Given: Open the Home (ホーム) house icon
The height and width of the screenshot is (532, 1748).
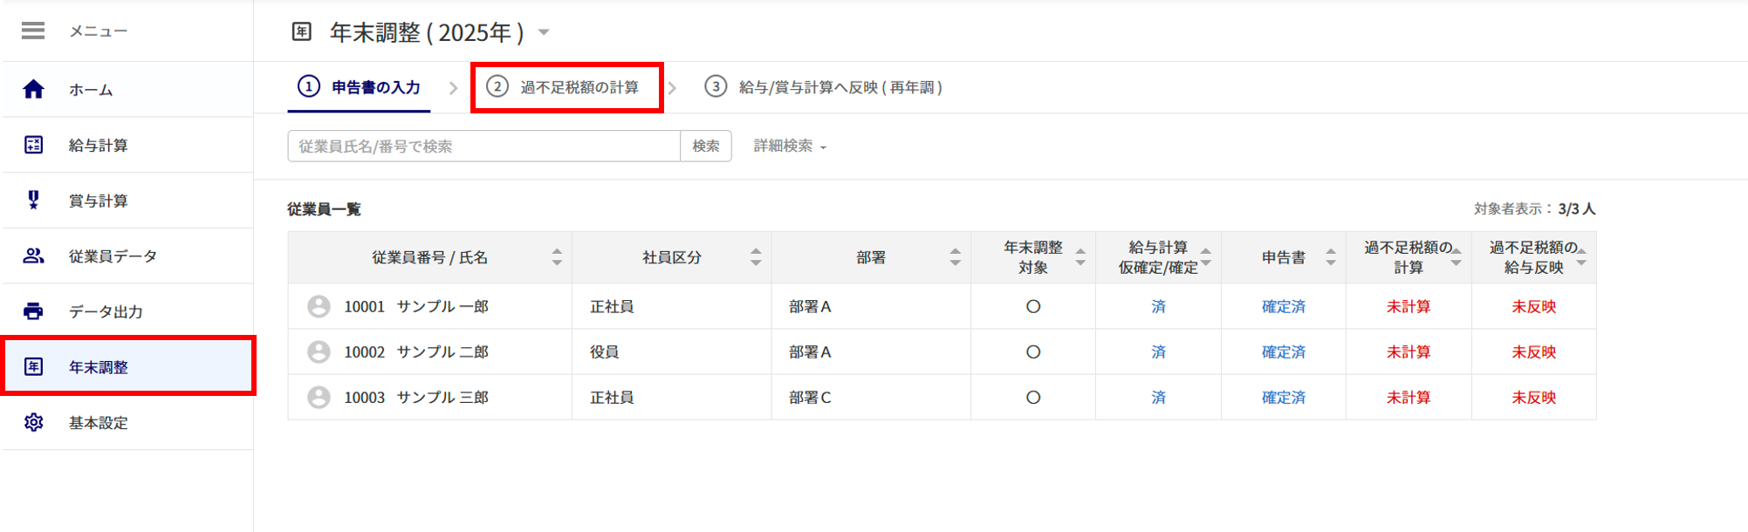Looking at the screenshot, I should [33, 89].
